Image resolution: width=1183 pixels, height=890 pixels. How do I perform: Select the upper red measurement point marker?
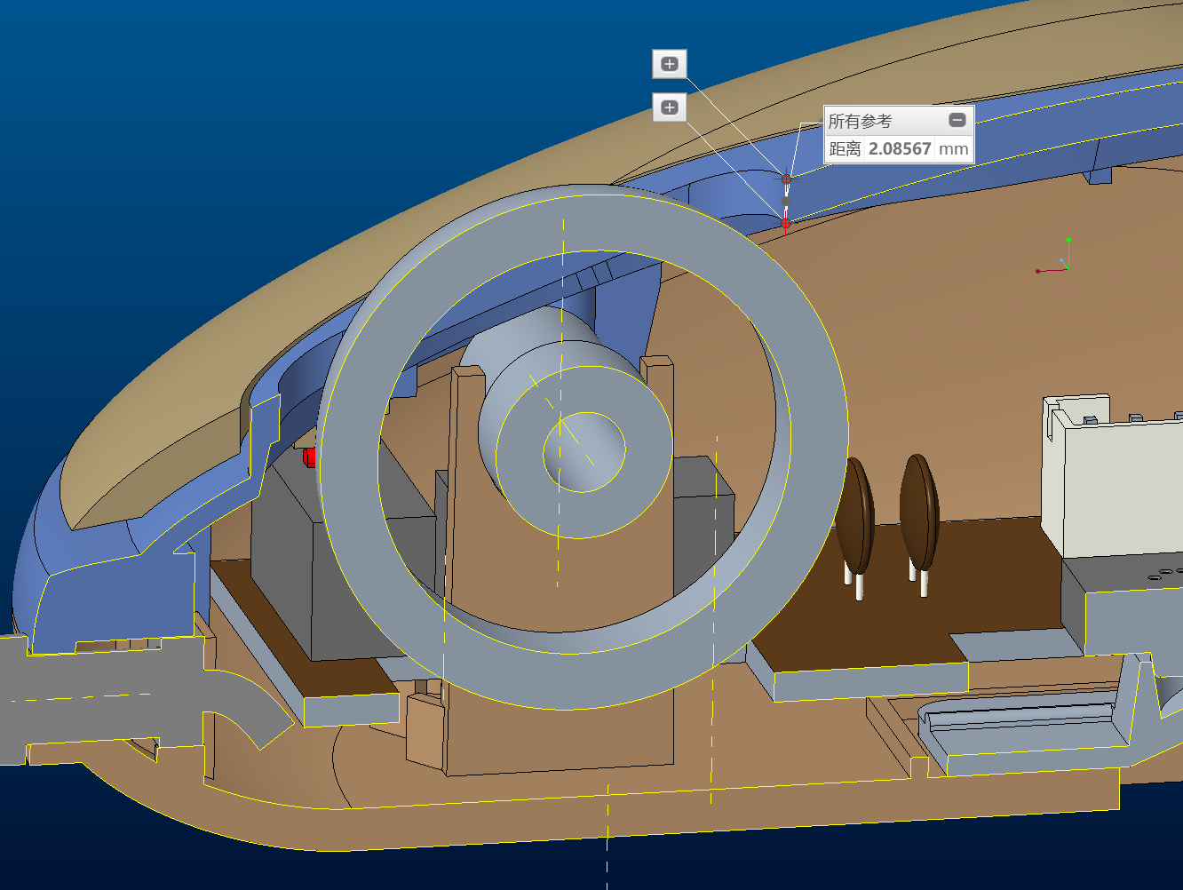pos(786,179)
